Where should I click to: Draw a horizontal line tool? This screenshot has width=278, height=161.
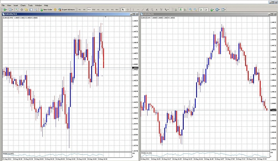click(x=138, y=10)
